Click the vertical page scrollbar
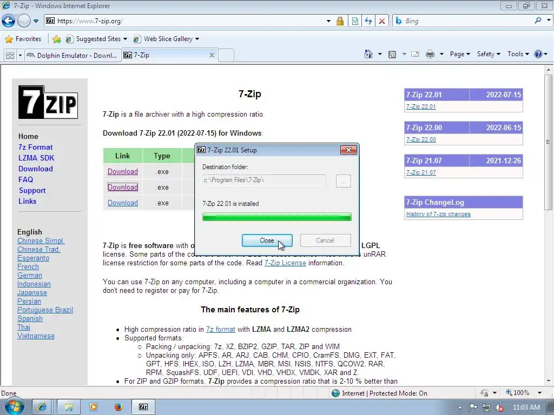The height and width of the screenshot is (415, 554). click(549, 142)
